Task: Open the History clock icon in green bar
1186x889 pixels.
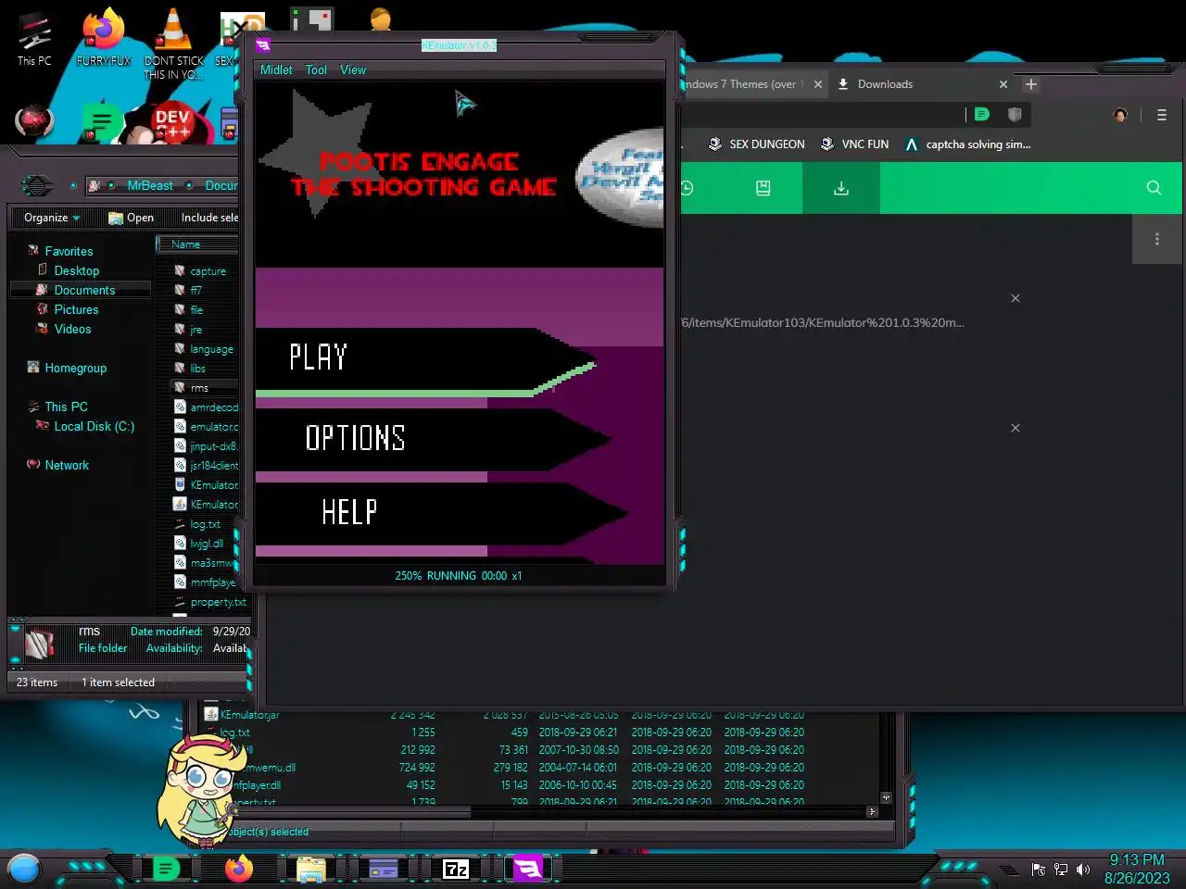Action: 687,188
